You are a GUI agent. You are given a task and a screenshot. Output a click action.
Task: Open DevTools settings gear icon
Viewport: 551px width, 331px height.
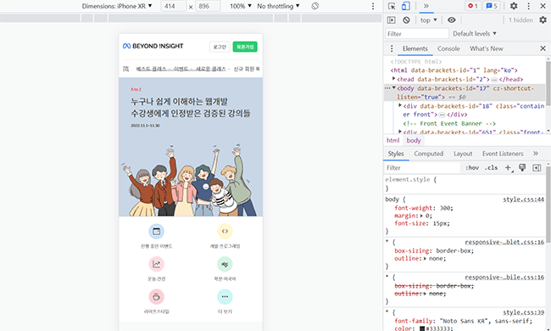pos(514,6)
